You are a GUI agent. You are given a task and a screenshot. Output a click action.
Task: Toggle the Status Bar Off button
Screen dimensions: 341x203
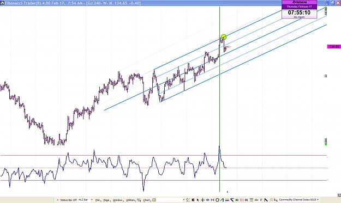(68, 200)
